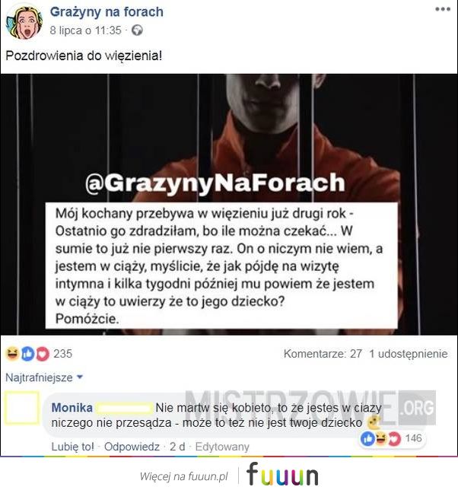Click the public globe privacy icon
The width and height of the screenshot is (458, 490).
[x=137, y=30]
